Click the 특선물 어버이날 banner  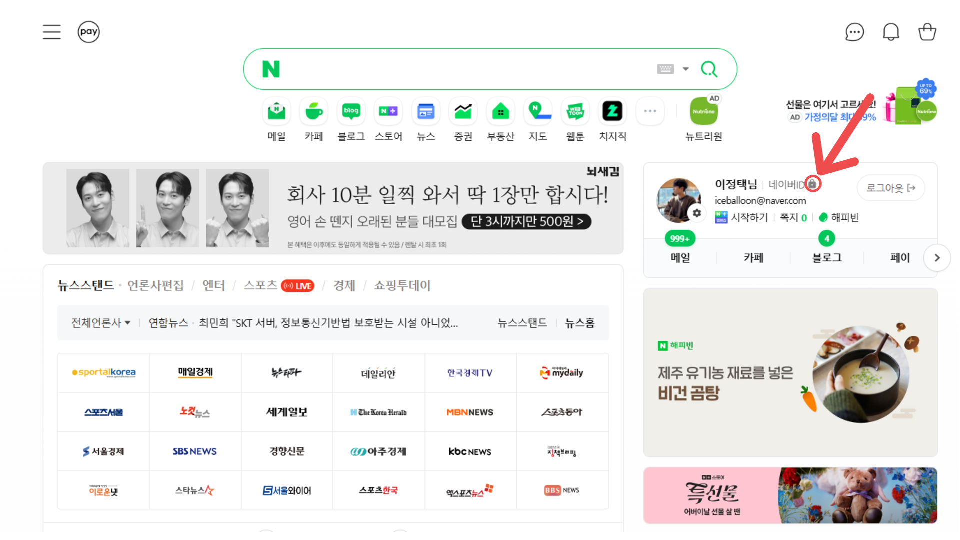point(790,495)
